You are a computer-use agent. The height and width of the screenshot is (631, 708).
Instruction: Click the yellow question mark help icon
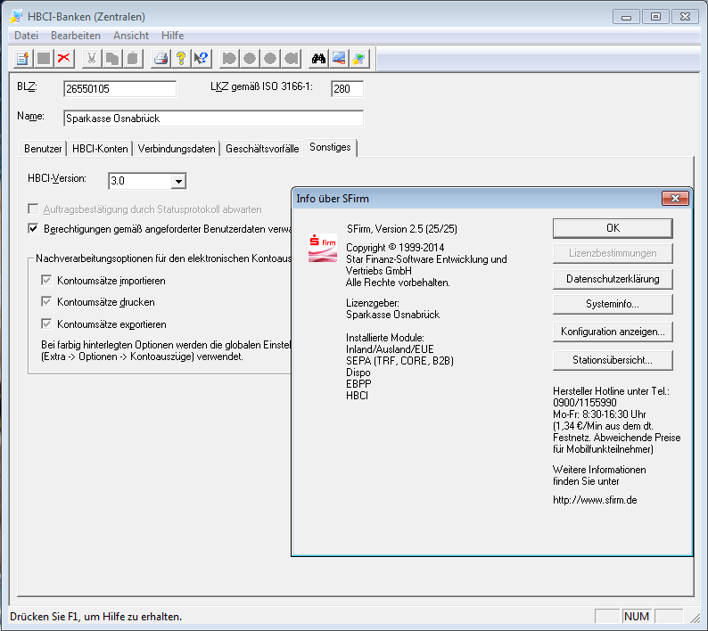181,59
